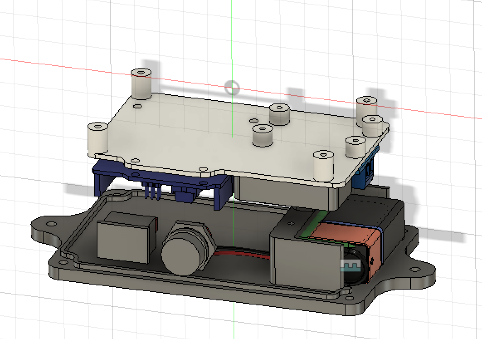The image size is (482, 339).
Task: Click the origin point circle on the axes
Action: [x=232, y=88]
